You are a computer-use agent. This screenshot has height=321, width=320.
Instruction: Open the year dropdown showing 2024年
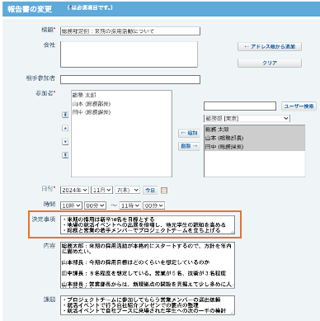[74, 190]
